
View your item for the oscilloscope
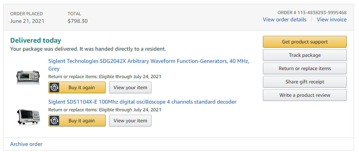(130, 120)
